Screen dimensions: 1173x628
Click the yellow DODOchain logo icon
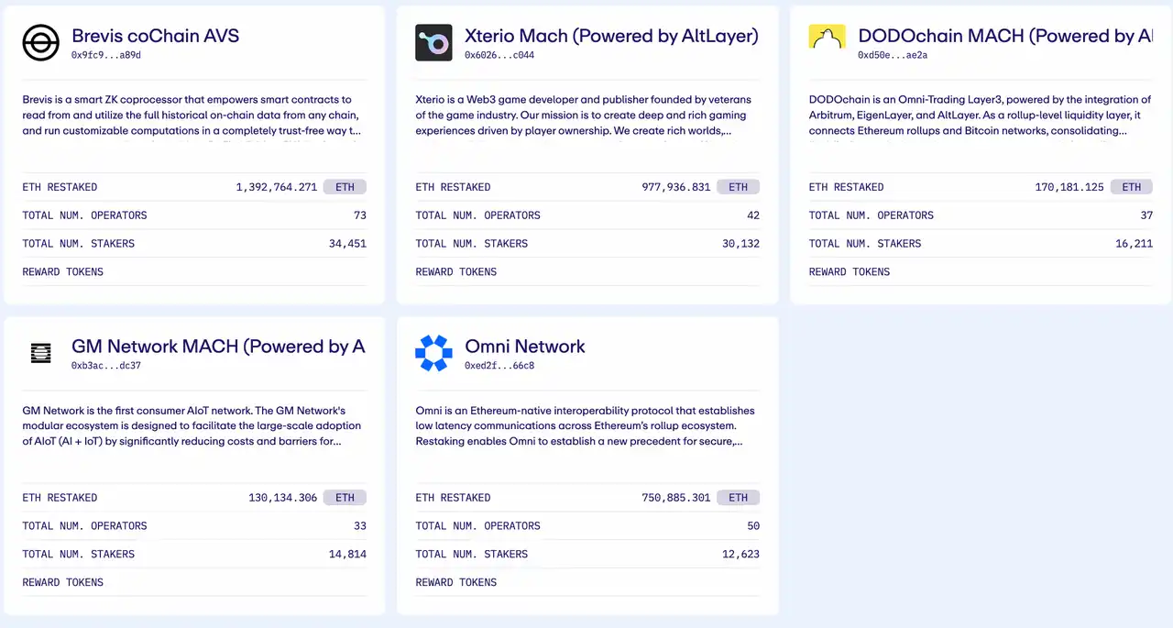pyautogui.click(x=827, y=39)
